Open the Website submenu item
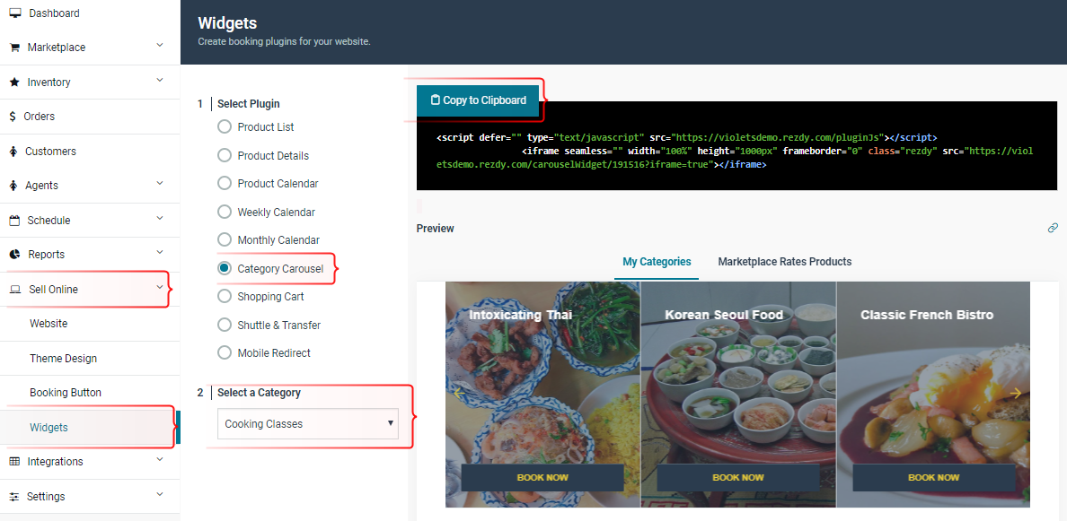Screen dimensions: 1067x521 pos(90,324)
